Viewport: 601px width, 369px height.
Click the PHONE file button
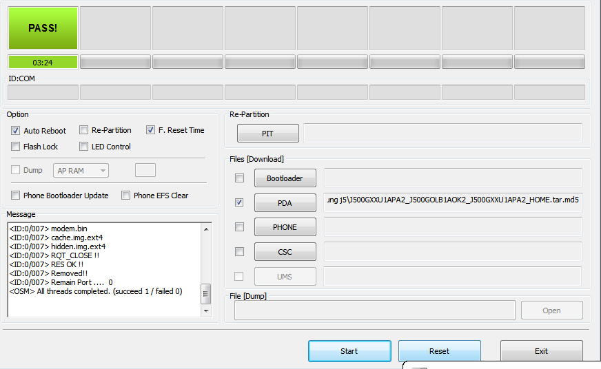[x=285, y=227]
